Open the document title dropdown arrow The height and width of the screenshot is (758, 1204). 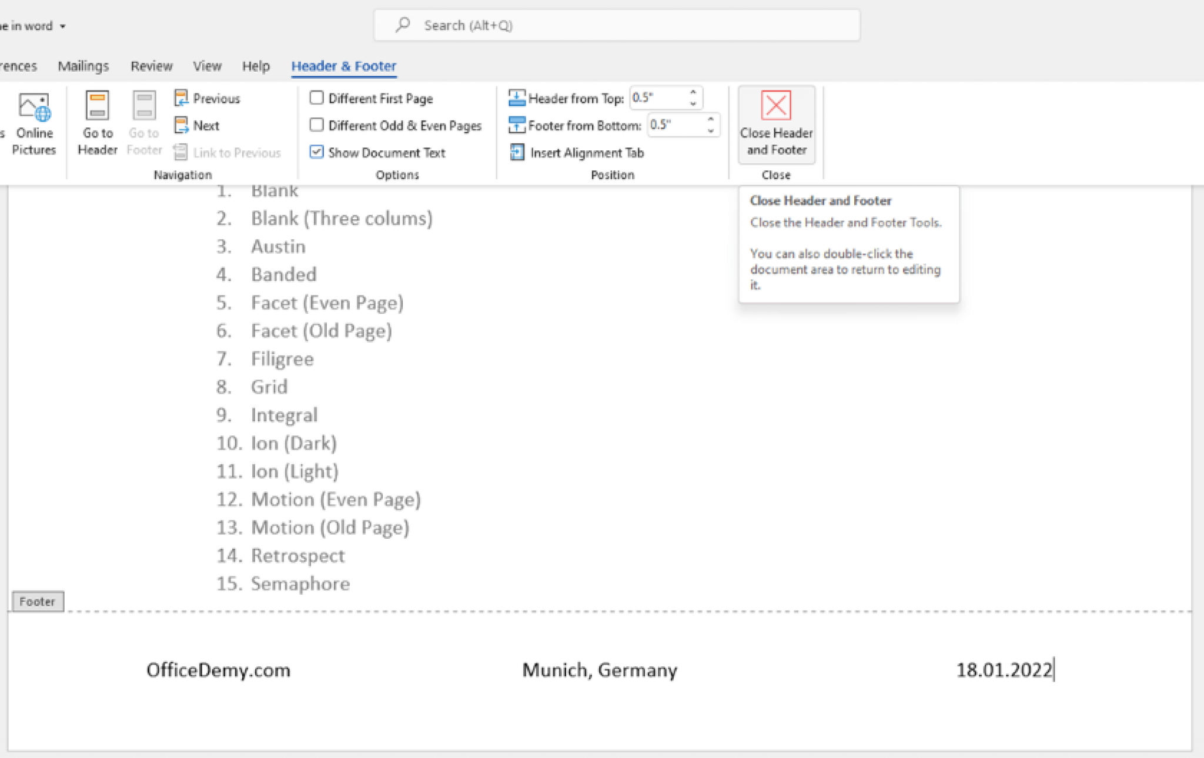pyautogui.click(x=62, y=26)
